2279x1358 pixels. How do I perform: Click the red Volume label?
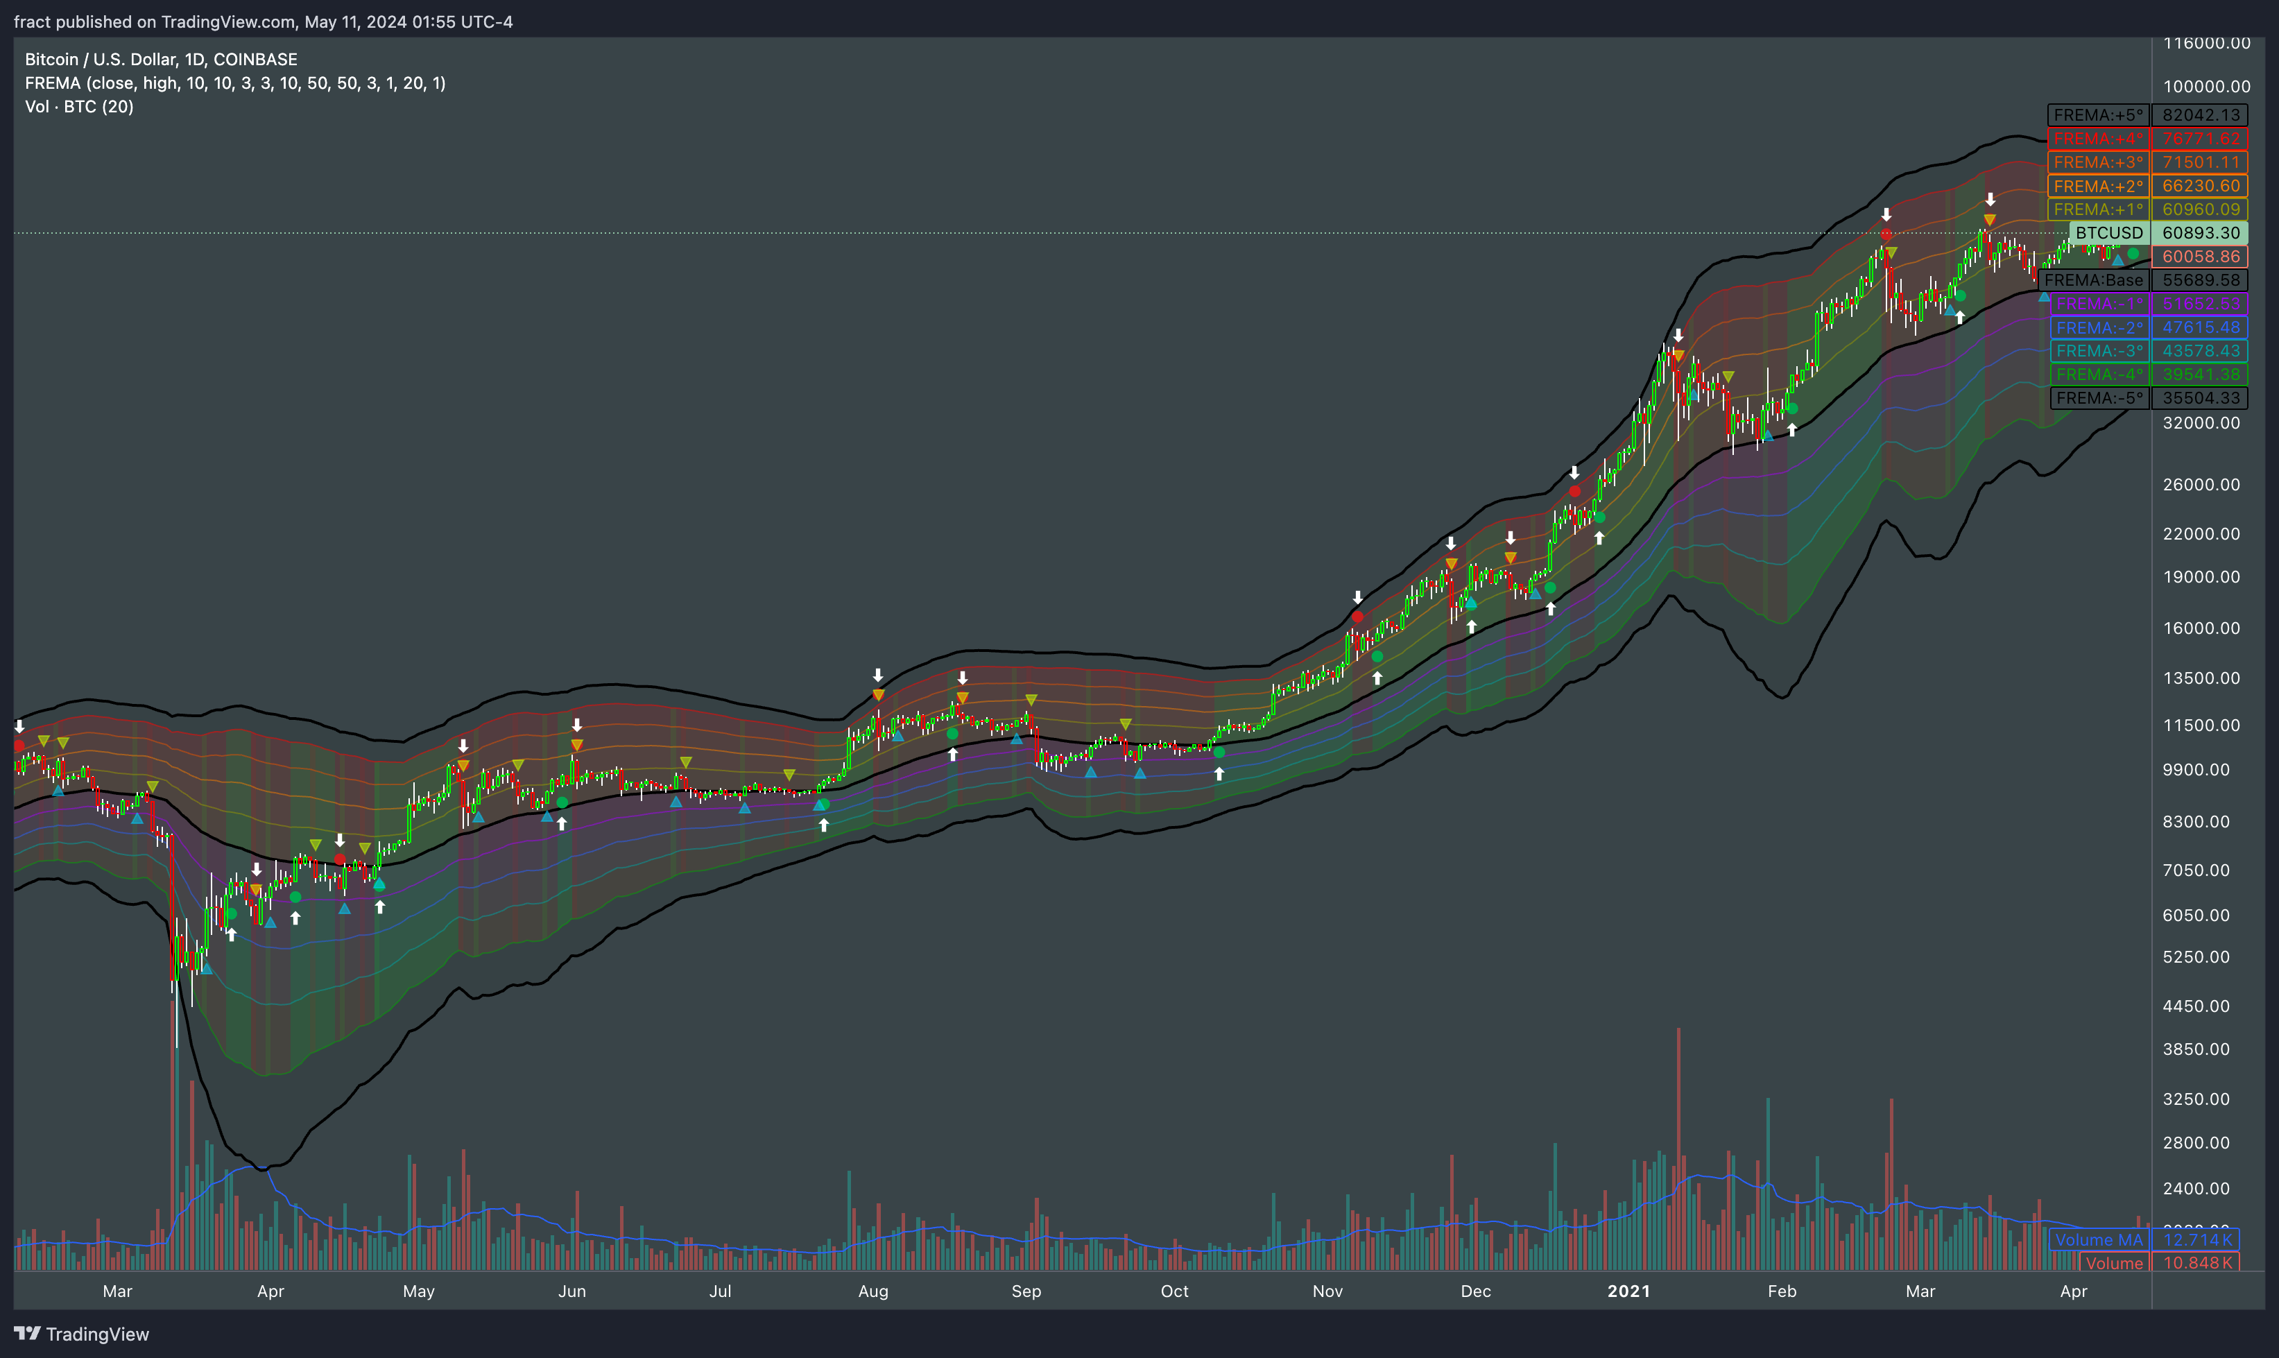(x=2113, y=1263)
